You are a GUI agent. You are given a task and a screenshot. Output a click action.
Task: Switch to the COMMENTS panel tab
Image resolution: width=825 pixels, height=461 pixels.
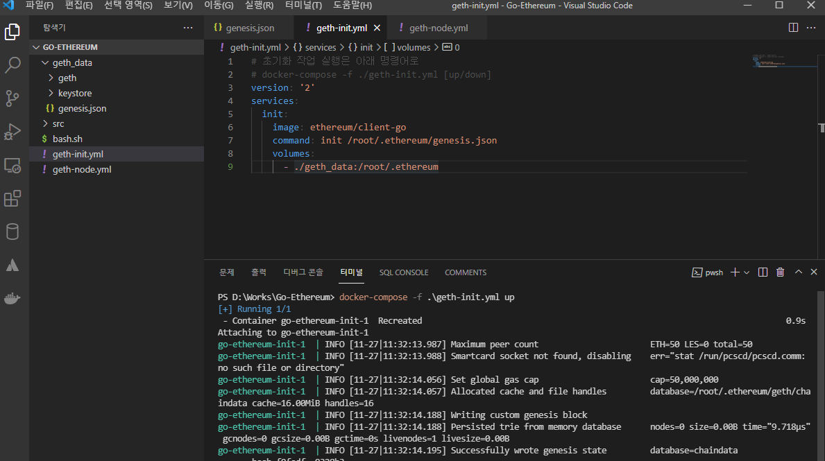point(466,272)
